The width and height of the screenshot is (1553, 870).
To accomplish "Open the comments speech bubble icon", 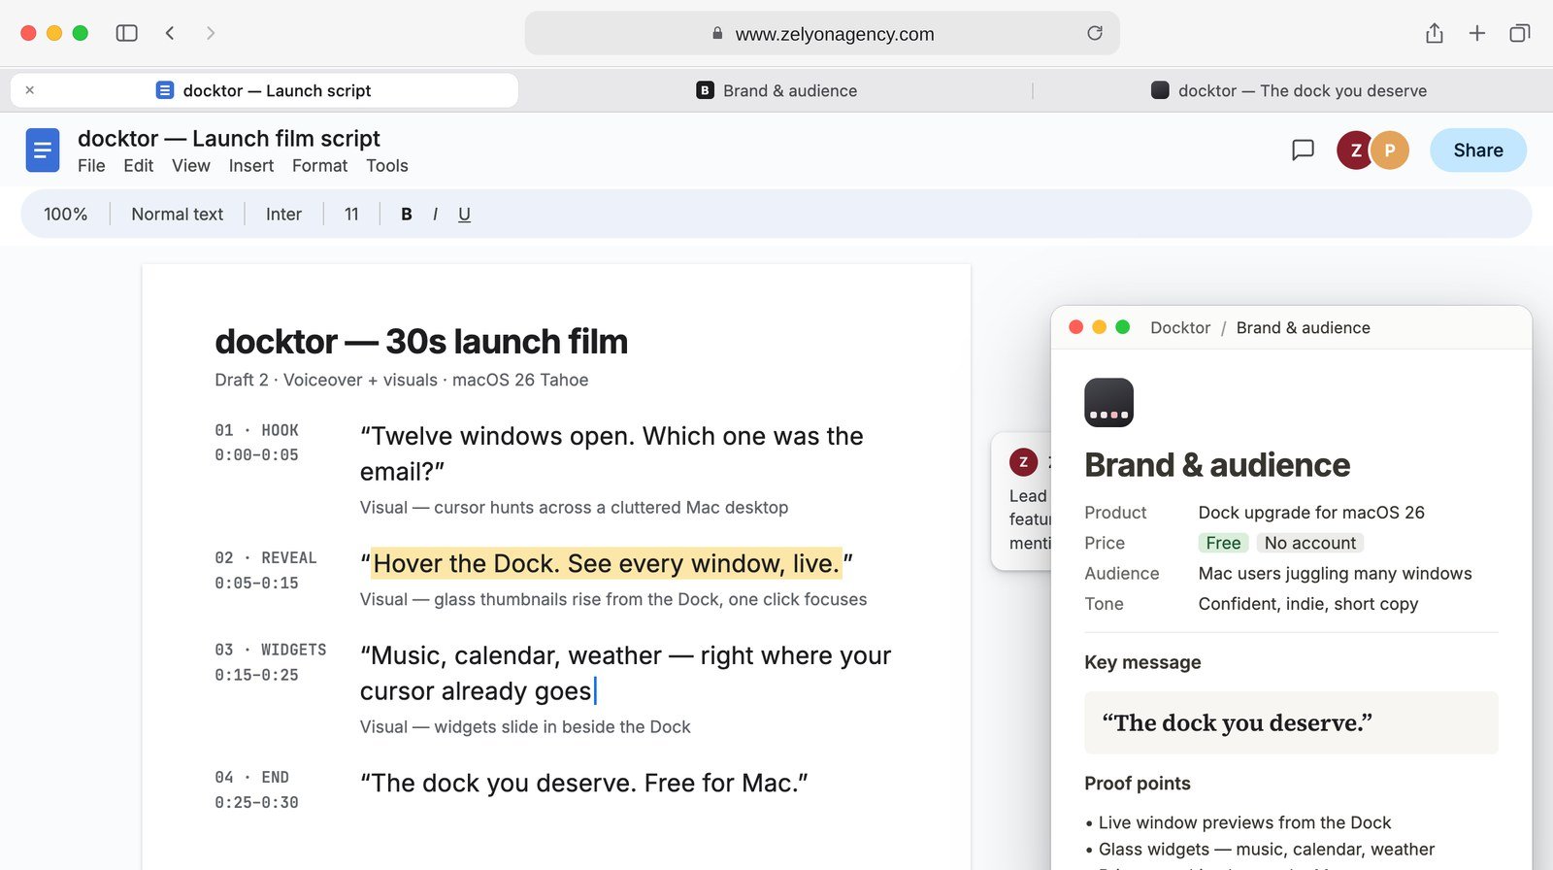I will 1304,150.
